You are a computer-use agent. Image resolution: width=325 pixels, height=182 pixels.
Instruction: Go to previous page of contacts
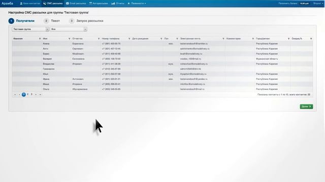[19, 95]
